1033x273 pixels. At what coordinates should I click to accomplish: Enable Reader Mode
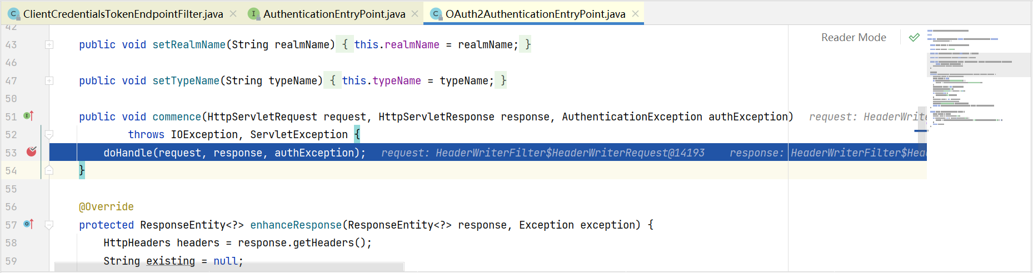(x=854, y=37)
